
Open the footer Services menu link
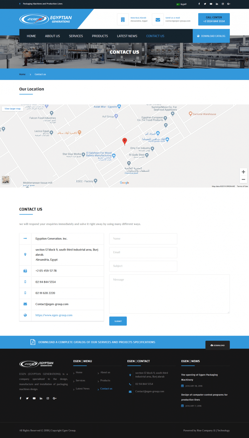(80, 381)
